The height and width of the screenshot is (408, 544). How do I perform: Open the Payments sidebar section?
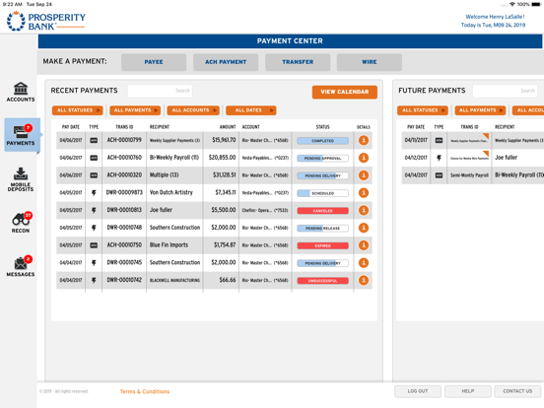click(x=22, y=135)
